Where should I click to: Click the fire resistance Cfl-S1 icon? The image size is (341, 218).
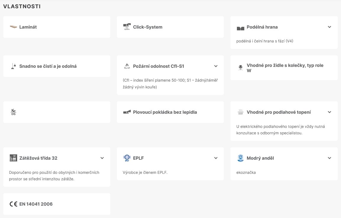tap(127, 66)
